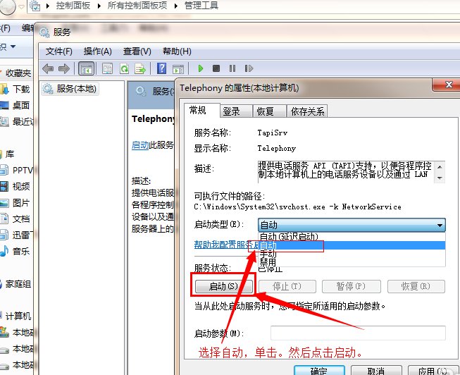Expand arrow after 所有控制面板项 breadcrumb
Viewport: 460px width, 375px height.
pyautogui.click(x=175, y=6)
